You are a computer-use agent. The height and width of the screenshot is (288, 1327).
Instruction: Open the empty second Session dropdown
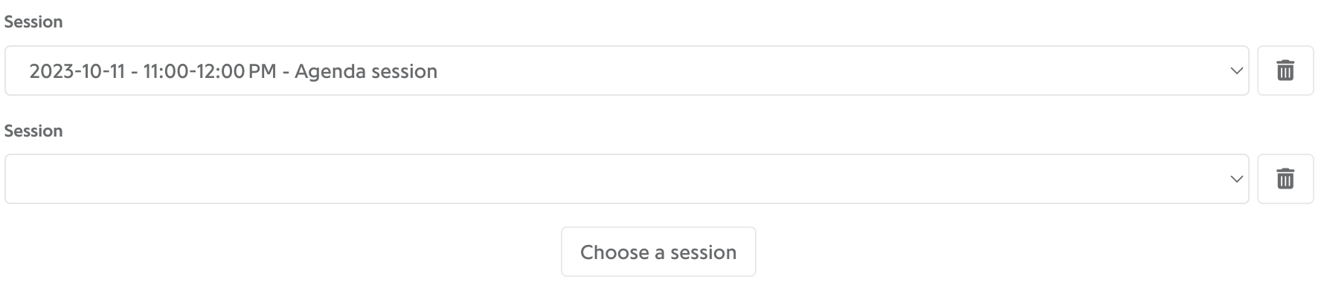[x=626, y=179]
